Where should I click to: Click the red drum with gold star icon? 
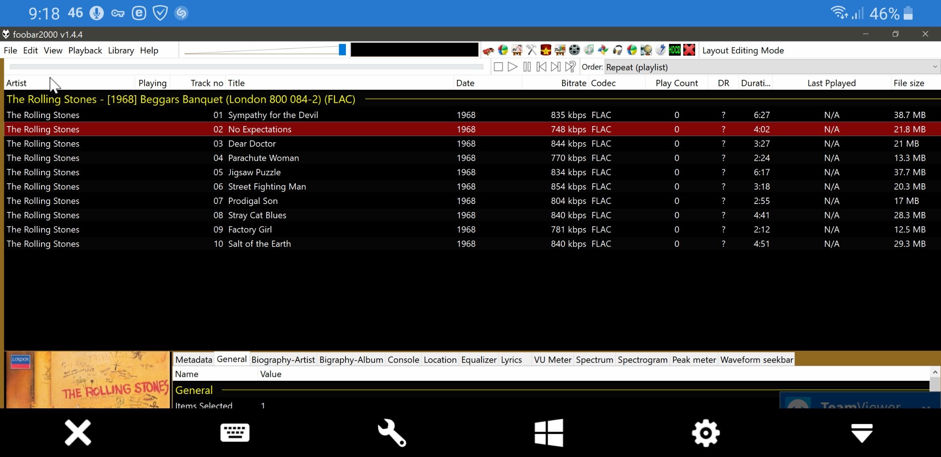click(546, 50)
